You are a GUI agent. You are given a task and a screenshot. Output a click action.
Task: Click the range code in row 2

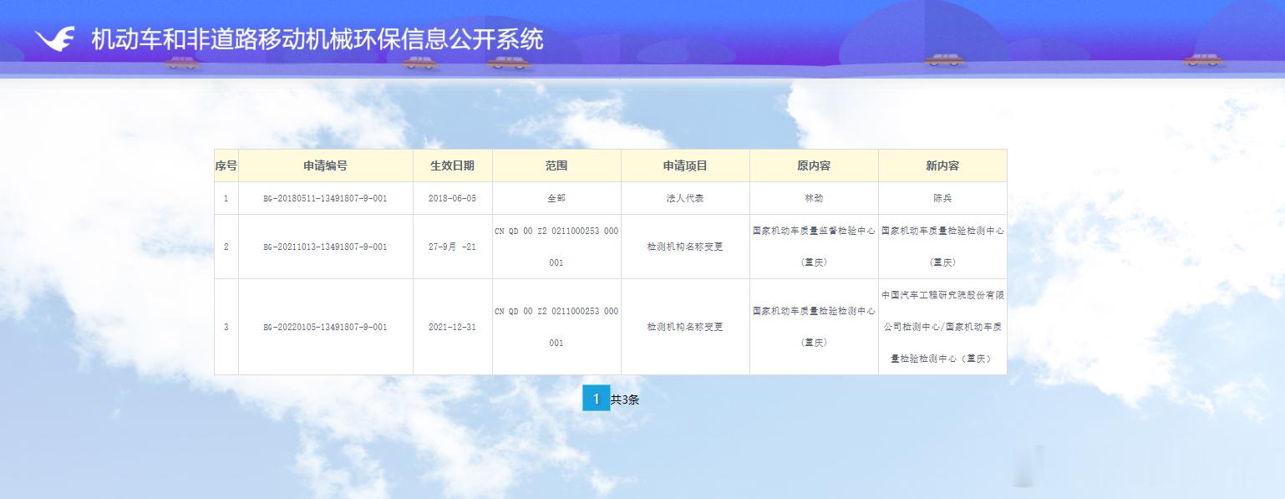556,247
